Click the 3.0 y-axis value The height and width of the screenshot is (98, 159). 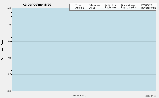point(9,41)
